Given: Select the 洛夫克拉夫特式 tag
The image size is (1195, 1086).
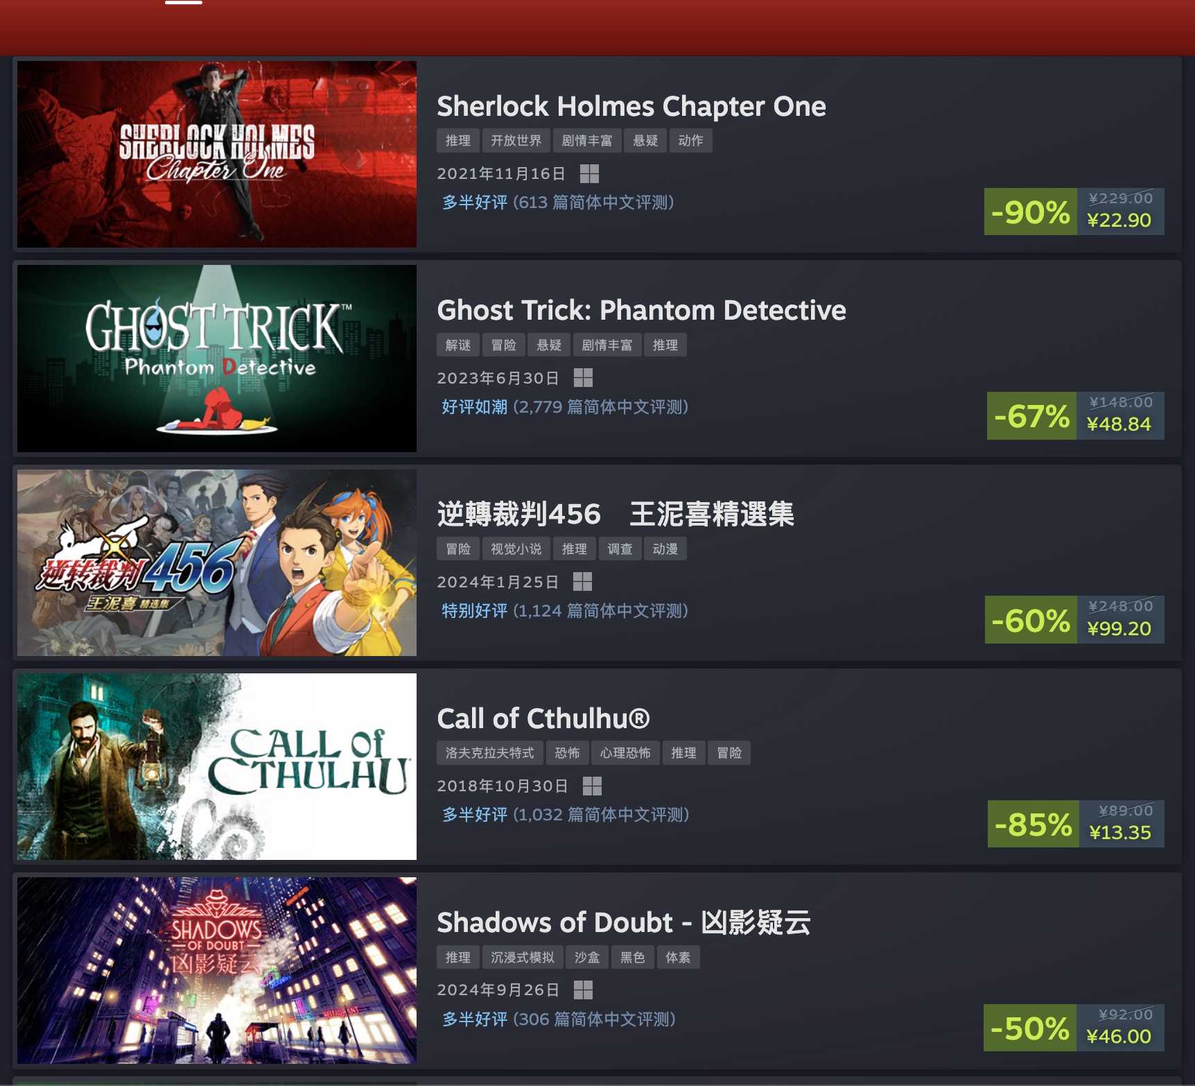Looking at the screenshot, I should (x=490, y=752).
